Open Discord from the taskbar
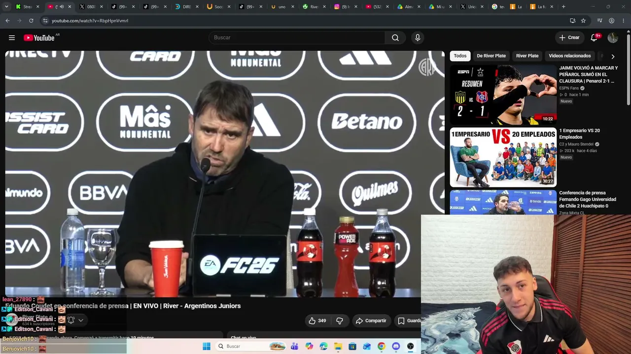The width and height of the screenshot is (631, 354). point(396,346)
